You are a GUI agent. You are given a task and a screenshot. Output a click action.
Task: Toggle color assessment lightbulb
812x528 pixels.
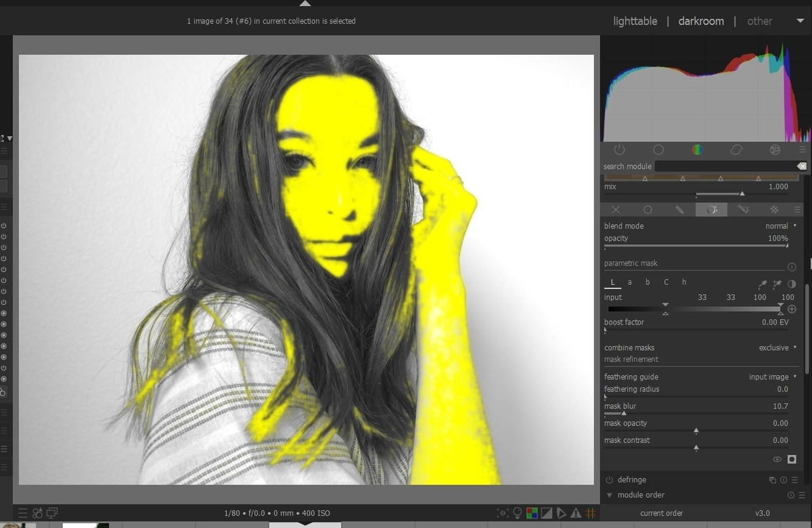(x=518, y=513)
